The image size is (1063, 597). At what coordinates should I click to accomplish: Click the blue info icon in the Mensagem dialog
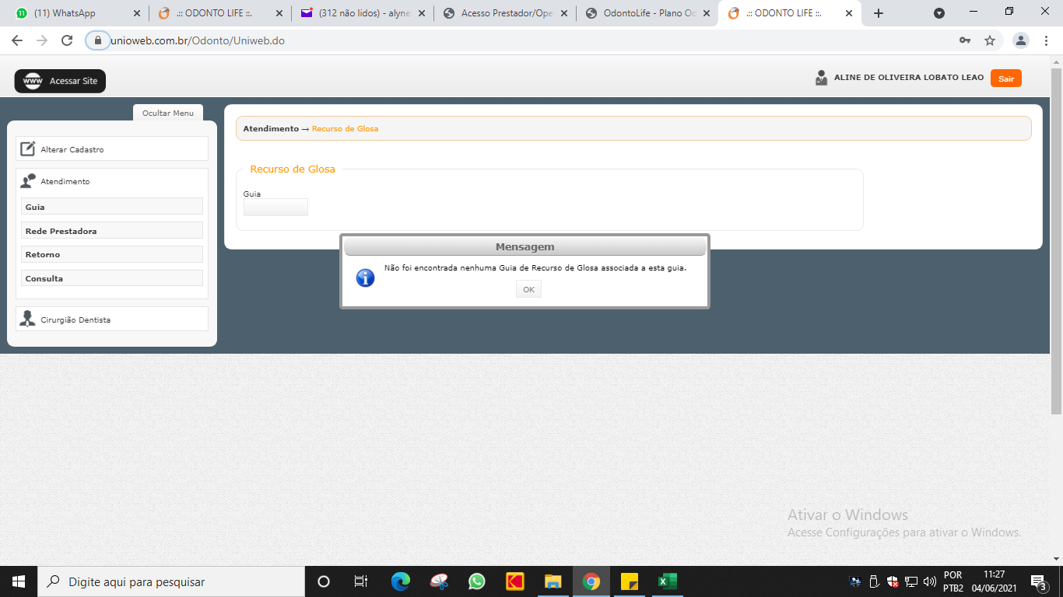point(365,278)
